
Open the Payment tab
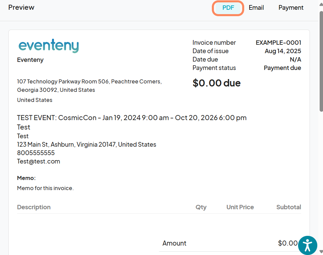click(291, 8)
